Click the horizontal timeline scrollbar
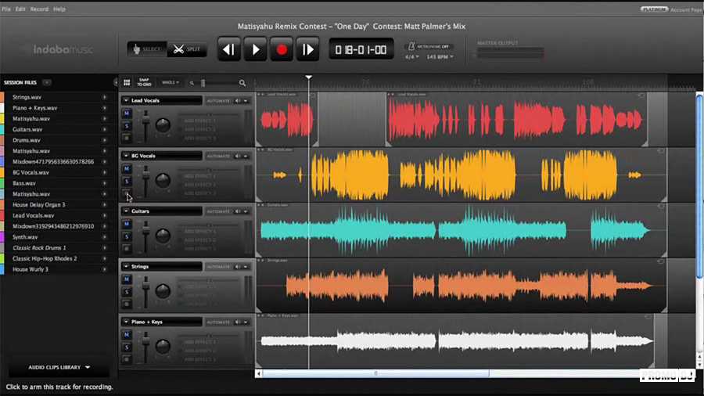This screenshot has height=396, width=704. 375,373
